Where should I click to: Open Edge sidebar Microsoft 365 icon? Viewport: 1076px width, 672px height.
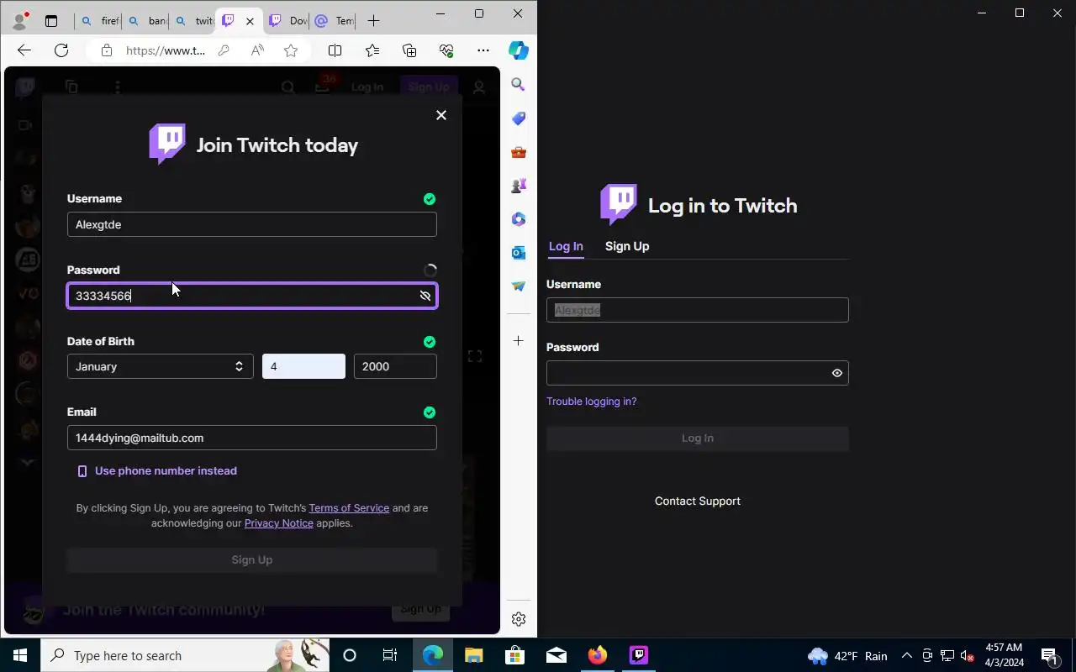(x=519, y=219)
